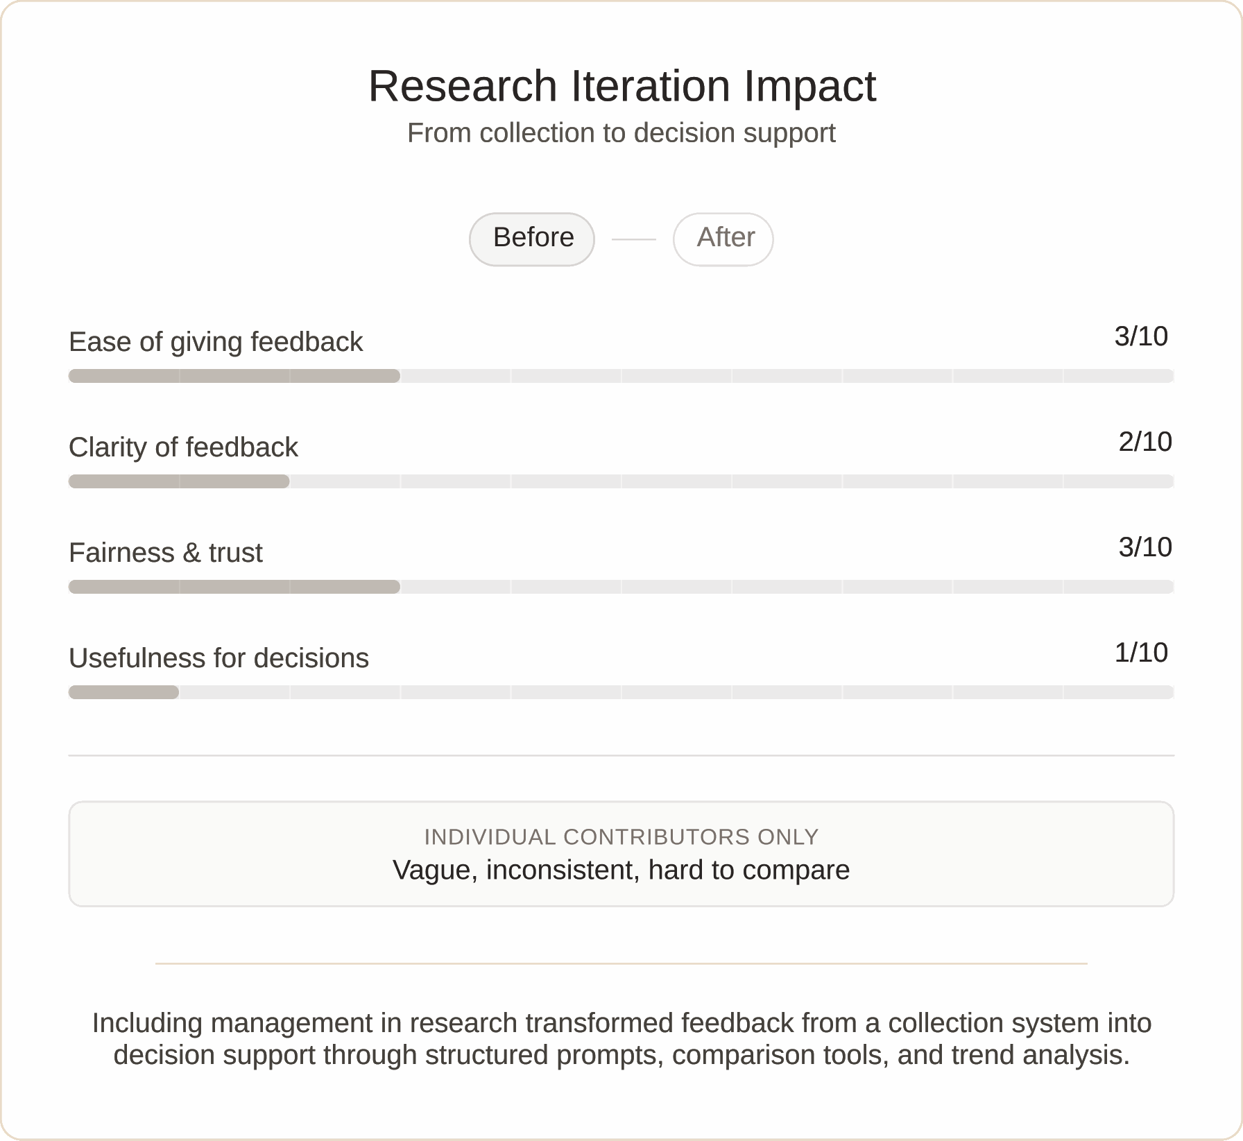The width and height of the screenshot is (1243, 1141).
Task: Click the Usefulness for decisions label
Action: coord(218,658)
